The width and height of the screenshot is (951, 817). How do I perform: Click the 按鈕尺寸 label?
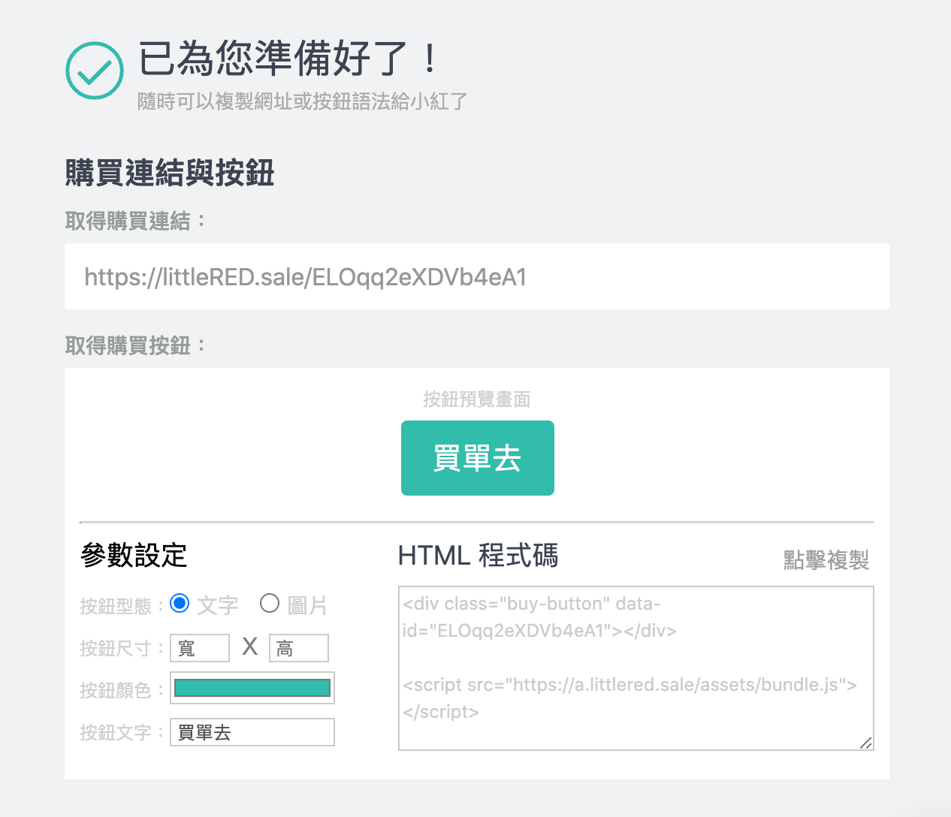click(122, 648)
